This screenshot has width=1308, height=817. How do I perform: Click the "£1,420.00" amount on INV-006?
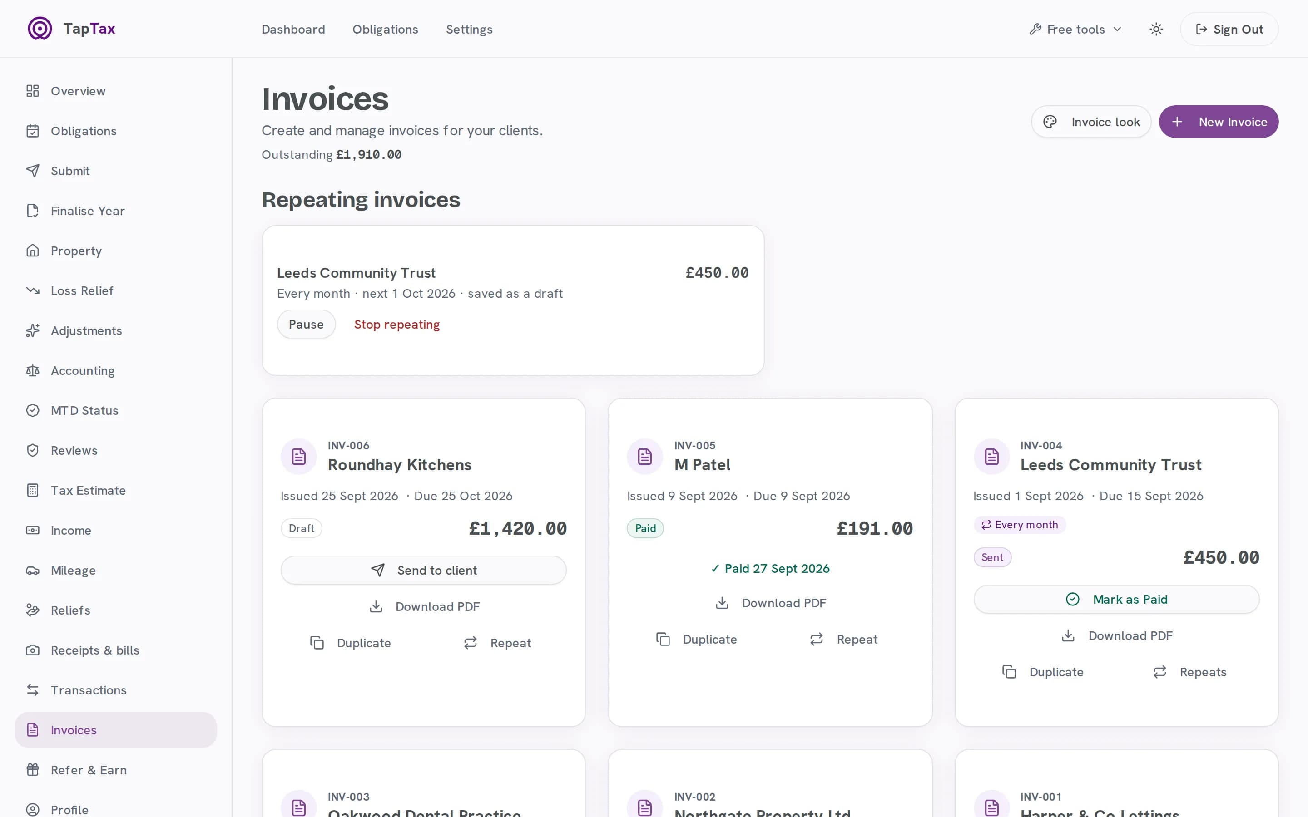point(517,528)
